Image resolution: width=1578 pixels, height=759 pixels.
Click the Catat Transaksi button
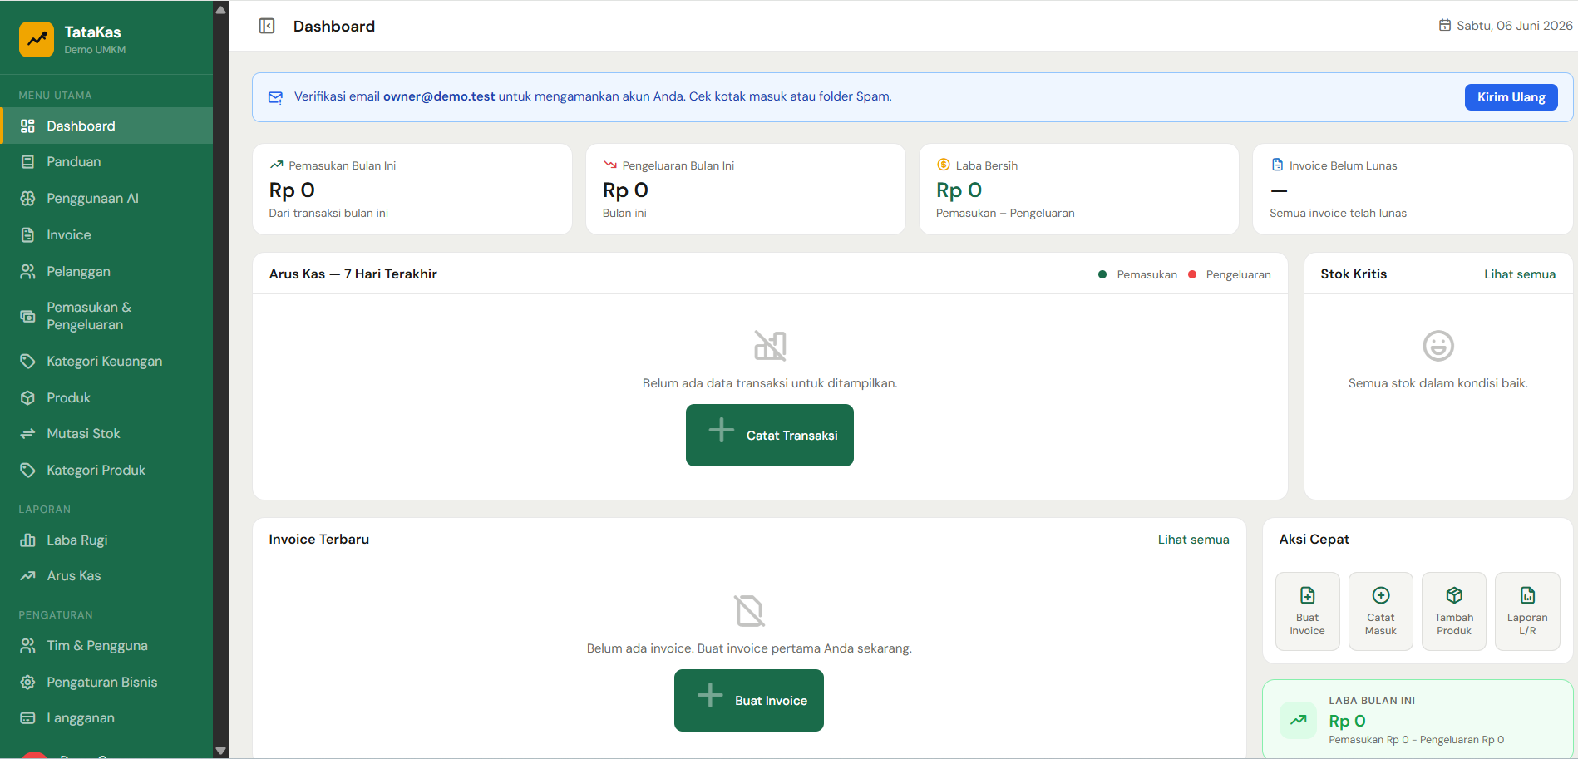pos(770,435)
